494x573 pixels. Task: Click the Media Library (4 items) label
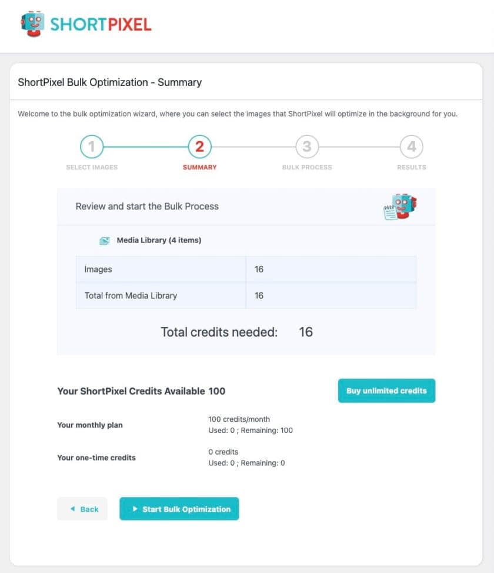159,240
